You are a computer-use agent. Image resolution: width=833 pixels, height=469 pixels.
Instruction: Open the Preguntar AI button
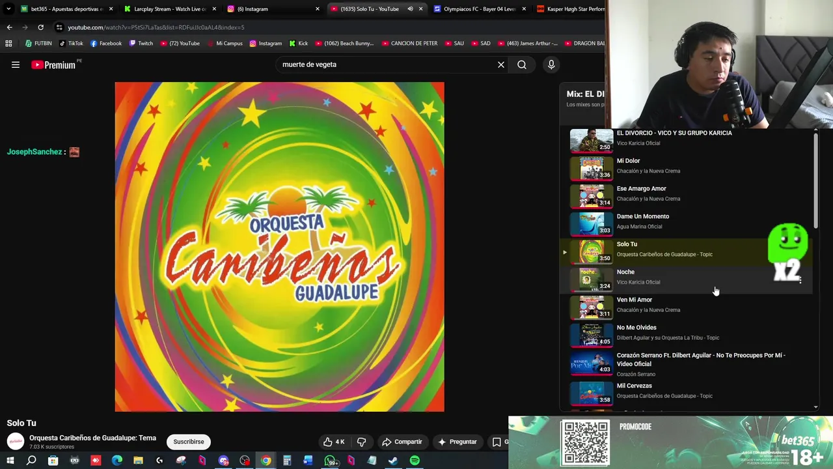457,442
